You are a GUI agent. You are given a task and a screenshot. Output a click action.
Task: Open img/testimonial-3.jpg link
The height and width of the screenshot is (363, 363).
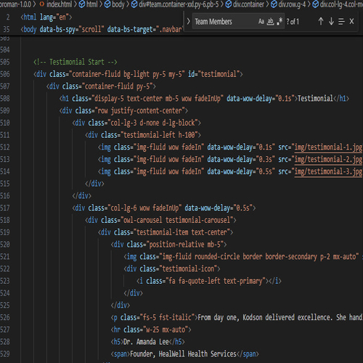328,171
